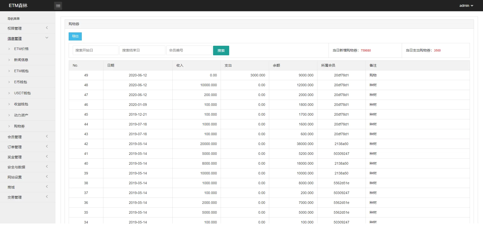This screenshot has height=234, width=483.
Task: Focus the 搜索结束日 end date field
Action: (x=142, y=50)
